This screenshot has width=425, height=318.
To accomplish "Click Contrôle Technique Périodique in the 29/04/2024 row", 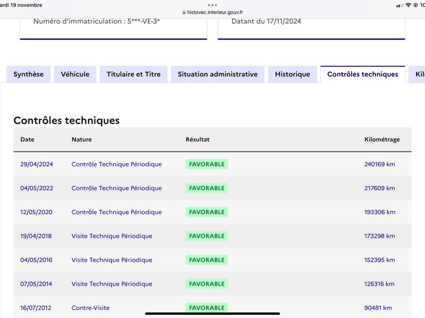I will tap(116, 164).
